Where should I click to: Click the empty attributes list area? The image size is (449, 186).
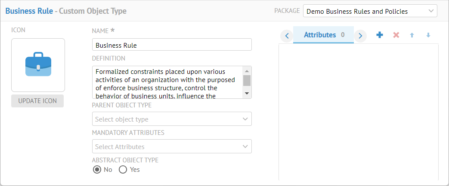pos(358,112)
